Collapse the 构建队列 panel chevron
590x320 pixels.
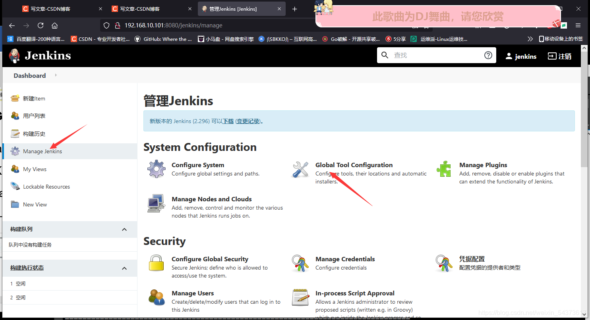point(124,229)
